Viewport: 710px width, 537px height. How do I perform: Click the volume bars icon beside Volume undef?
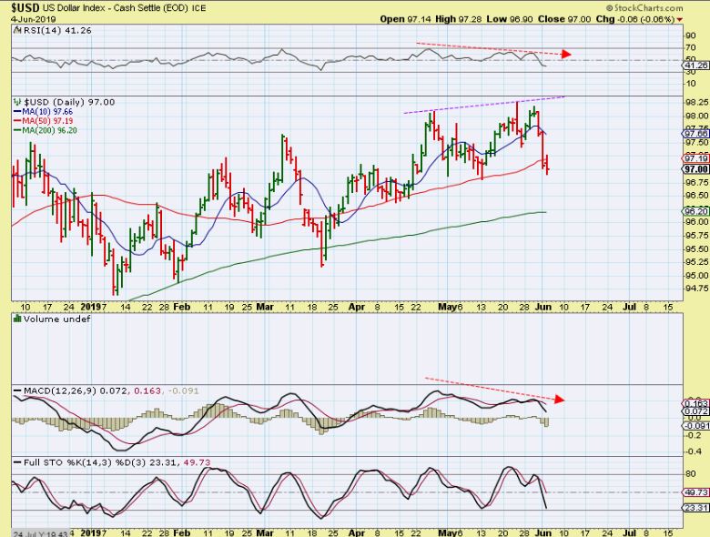17,319
